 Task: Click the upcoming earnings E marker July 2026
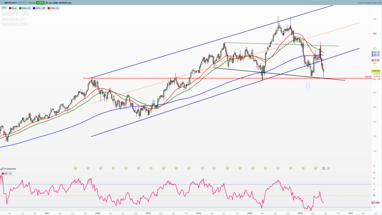(328, 168)
